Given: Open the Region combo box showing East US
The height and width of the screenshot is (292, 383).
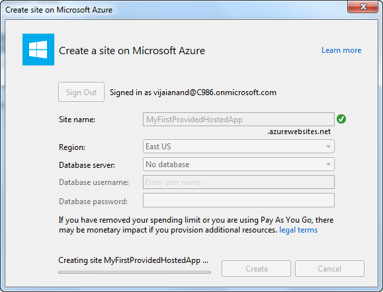Looking at the screenshot, I should (x=239, y=147).
